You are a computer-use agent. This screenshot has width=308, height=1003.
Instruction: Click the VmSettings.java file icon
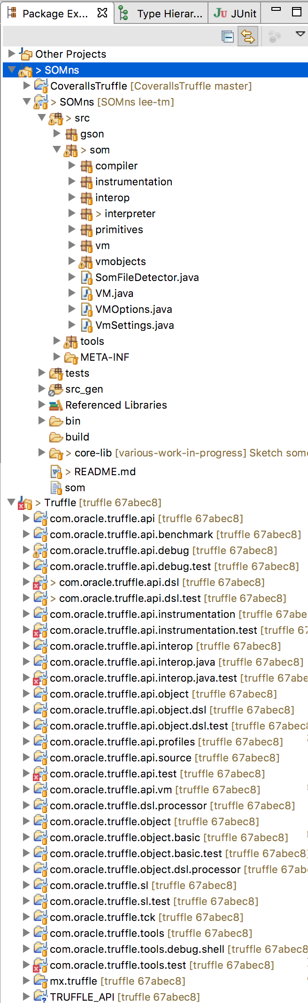point(86,326)
